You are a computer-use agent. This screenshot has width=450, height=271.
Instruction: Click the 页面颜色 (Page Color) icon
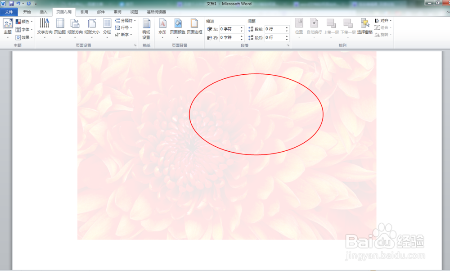177,25
